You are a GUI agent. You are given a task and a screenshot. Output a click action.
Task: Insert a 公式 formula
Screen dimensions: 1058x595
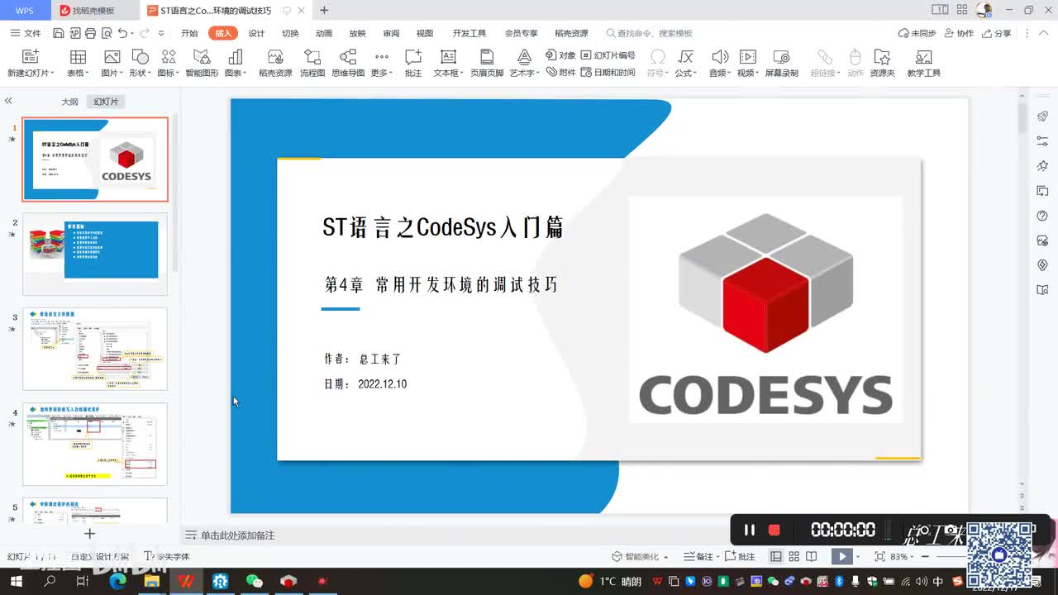(685, 63)
